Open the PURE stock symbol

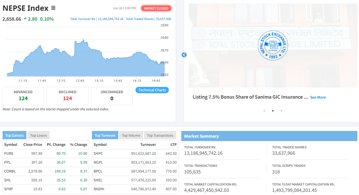[9, 153]
